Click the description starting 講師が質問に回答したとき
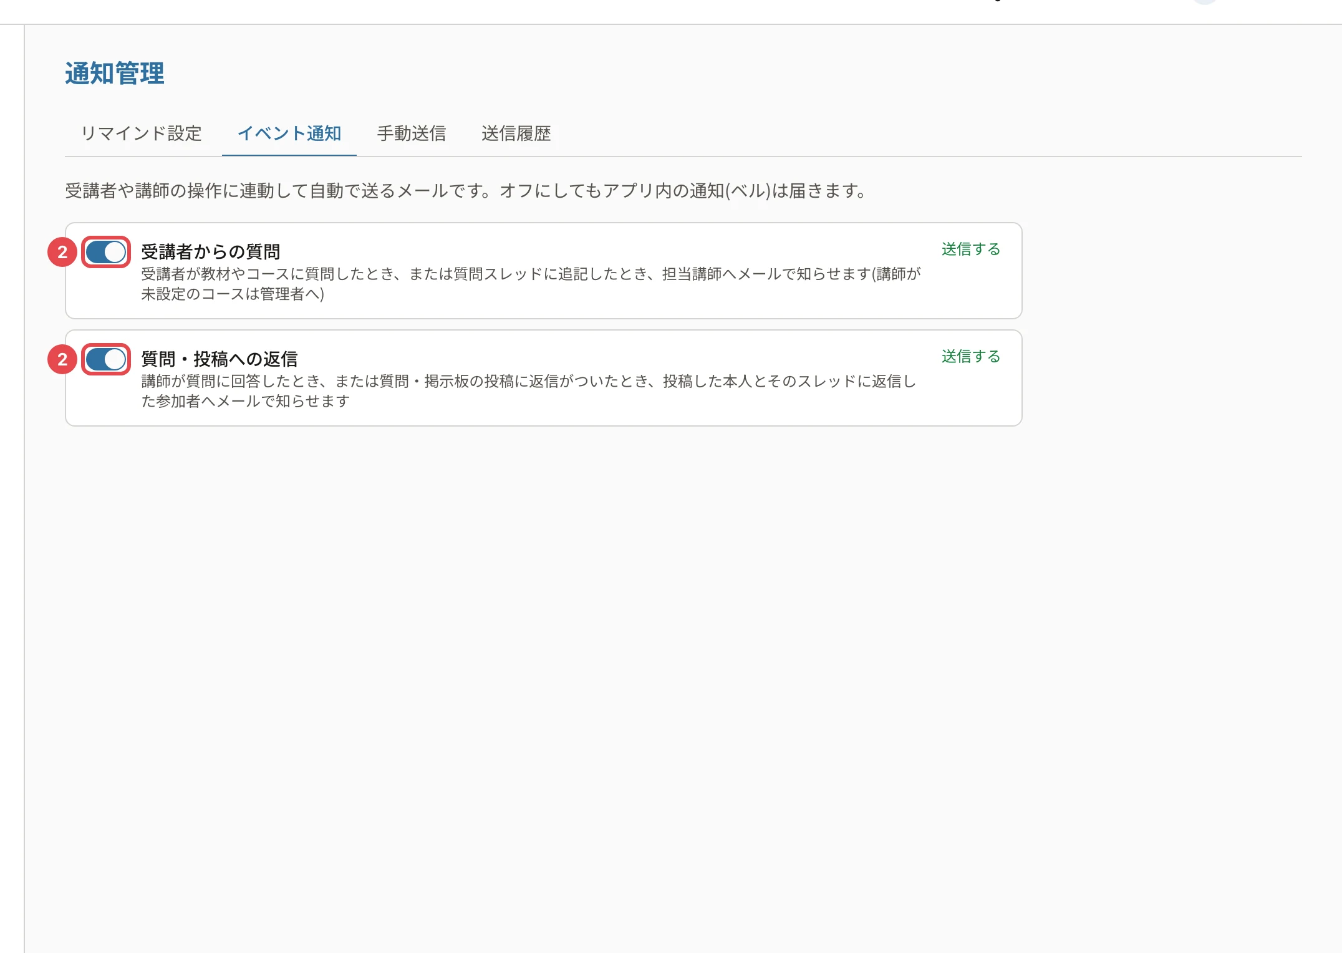 click(529, 391)
